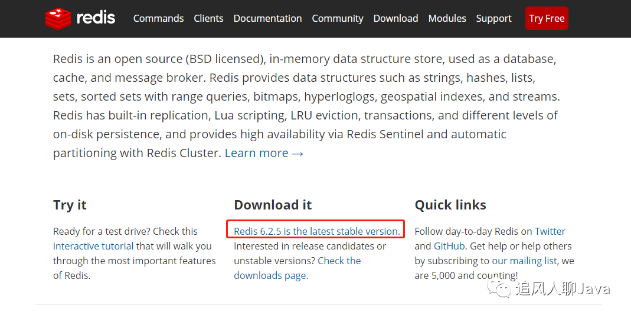Open the Support nav item
This screenshot has width=631, height=316.
point(494,18)
